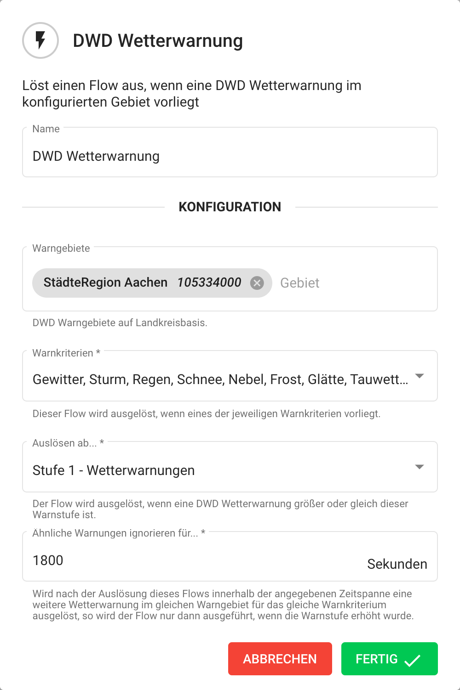Select the StädteRegion Aachen chip label
The height and width of the screenshot is (690, 460).
pos(105,283)
